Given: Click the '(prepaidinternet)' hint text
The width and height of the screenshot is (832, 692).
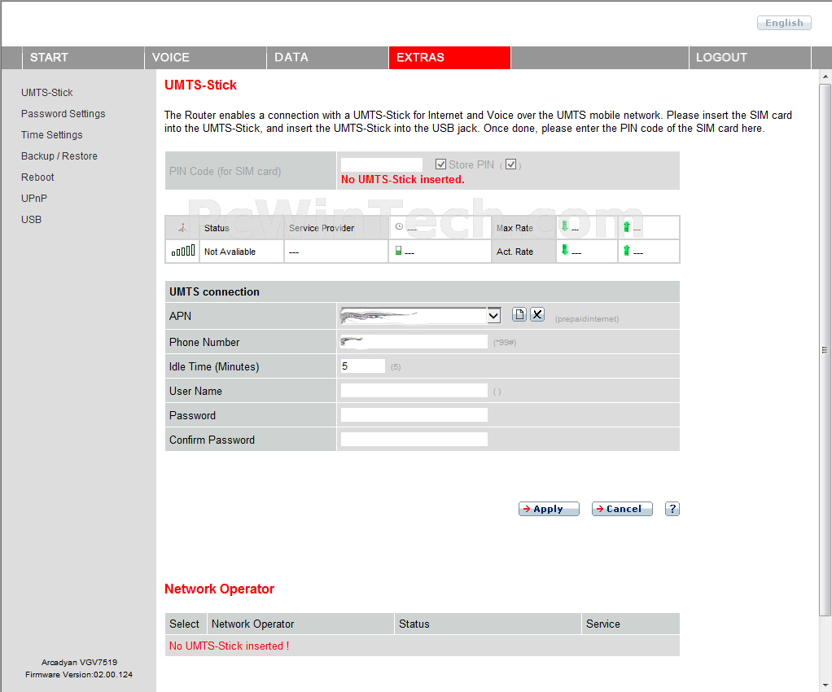Looking at the screenshot, I should [x=587, y=319].
